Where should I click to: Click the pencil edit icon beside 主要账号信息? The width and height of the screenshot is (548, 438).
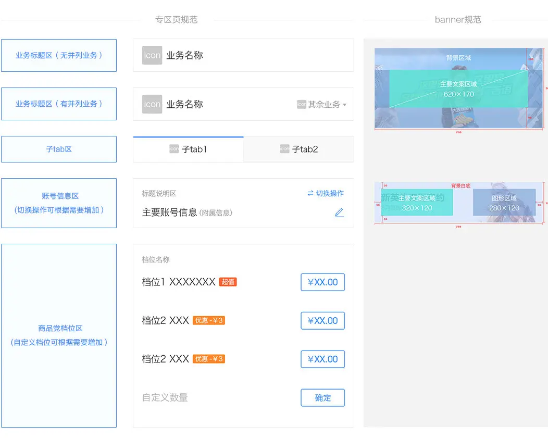point(339,212)
